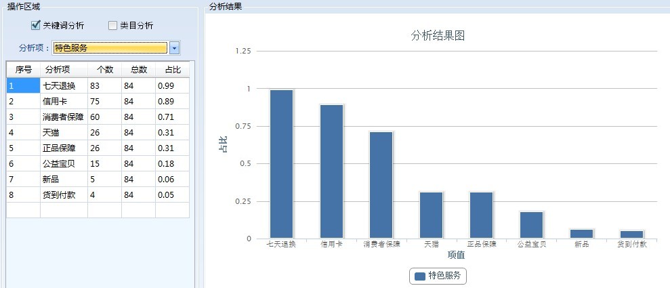Viewport: 670px width, 288px height.
Task: Click the 特色服务 combo box field
Action: pyautogui.click(x=110, y=48)
